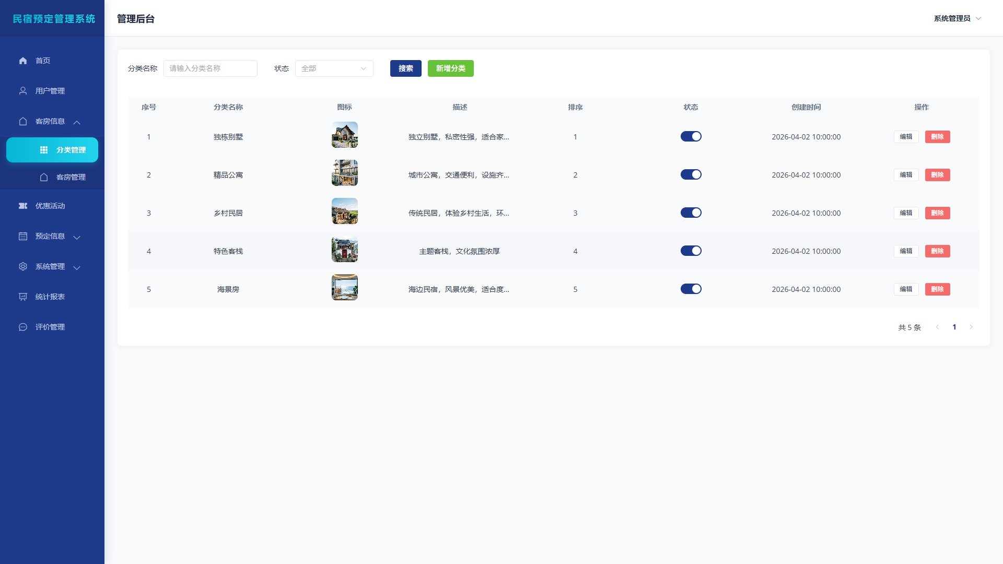
Task: Open the 状态 filter dropdown
Action: coord(334,68)
